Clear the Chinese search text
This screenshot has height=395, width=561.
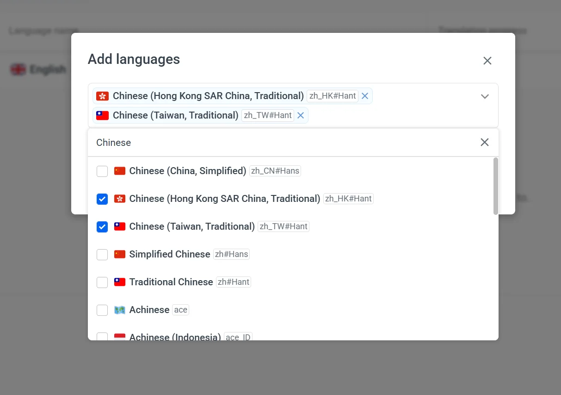(485, 142)
